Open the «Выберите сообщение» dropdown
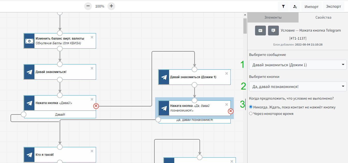This screenshot has width=348, height=163. click(298, 65)
